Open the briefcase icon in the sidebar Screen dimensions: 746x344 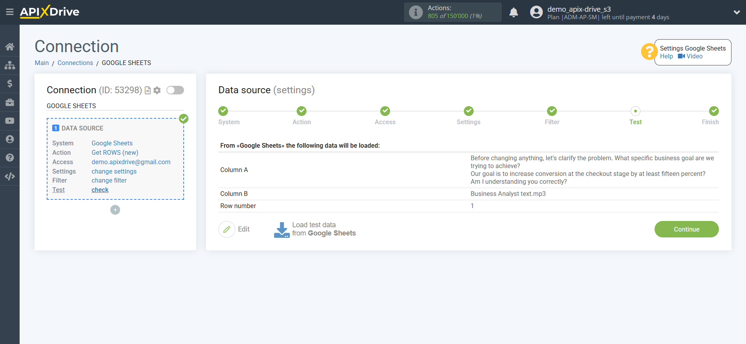10,102
